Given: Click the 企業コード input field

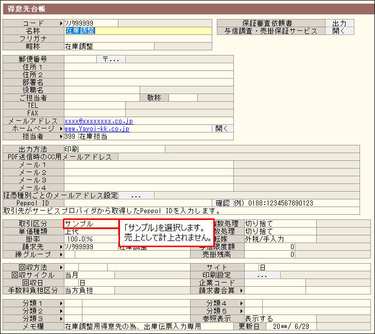Looking at the screenshot, I should (x=275, y=283).
